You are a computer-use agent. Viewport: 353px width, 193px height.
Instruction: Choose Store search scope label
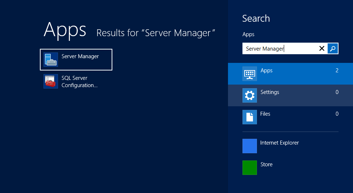266,164
